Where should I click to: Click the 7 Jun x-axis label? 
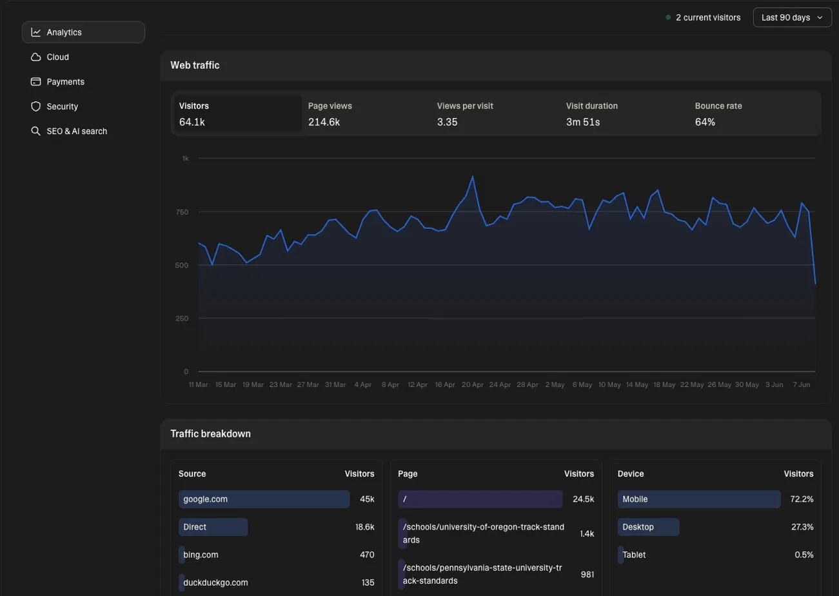pyautogui.click(x=801, y=384)
